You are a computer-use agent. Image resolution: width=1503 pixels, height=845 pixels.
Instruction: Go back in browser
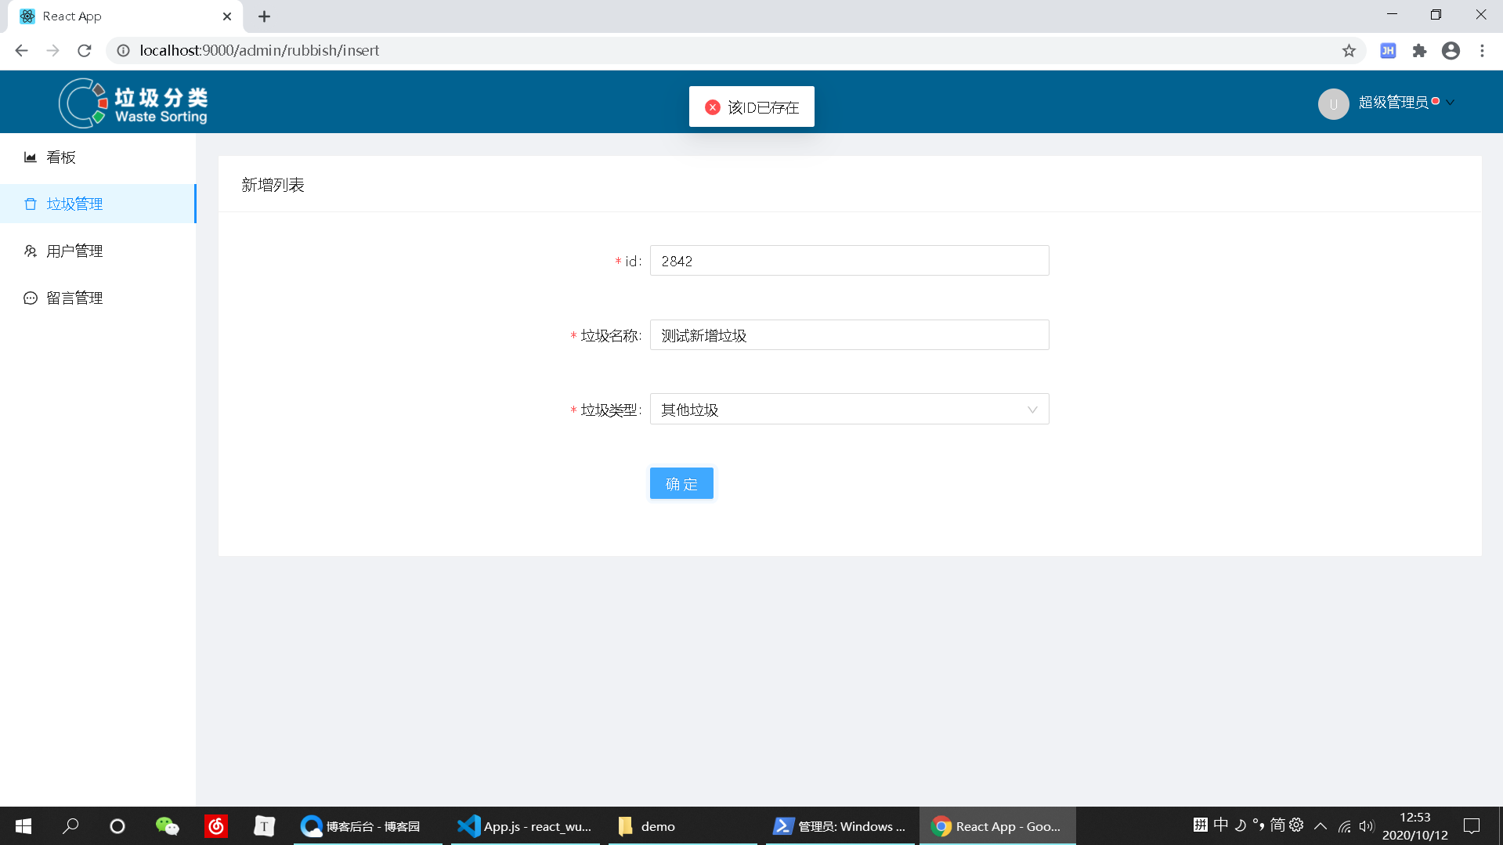tap(21, 51)
